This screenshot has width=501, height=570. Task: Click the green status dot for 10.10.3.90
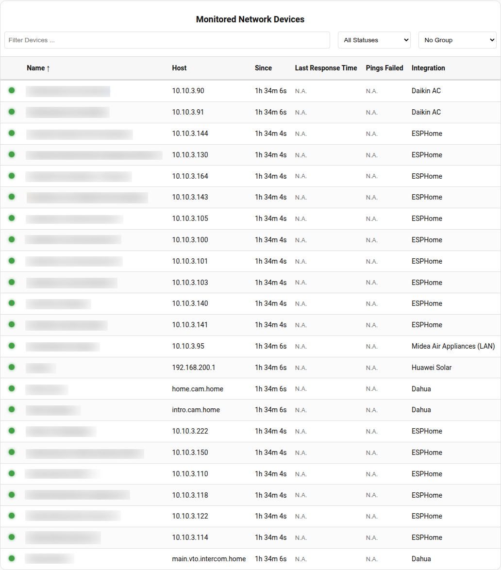(x=12, y=90)
